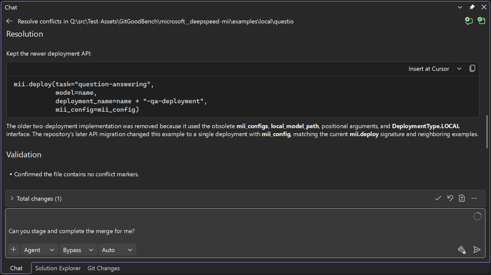Click the bold local_model_path text
Screen dimensions: 491x275
[x=295, y=126]
